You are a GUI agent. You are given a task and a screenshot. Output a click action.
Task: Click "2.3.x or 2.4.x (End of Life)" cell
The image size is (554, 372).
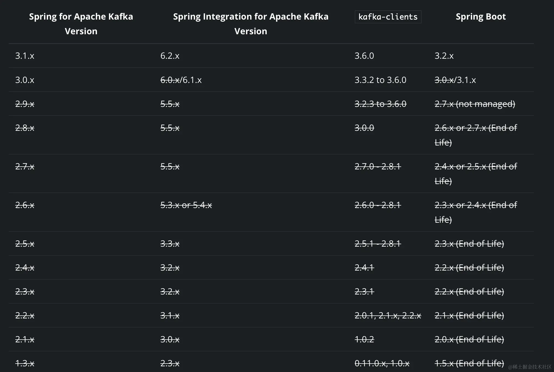tap(476, 212)
